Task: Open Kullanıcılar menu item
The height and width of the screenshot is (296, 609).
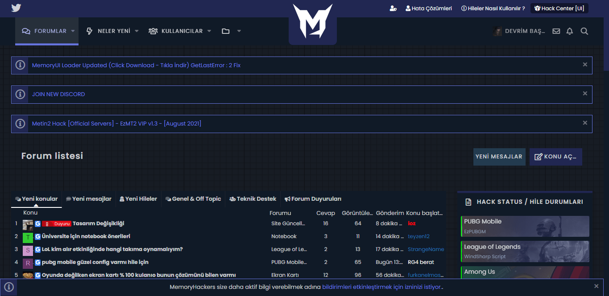Action: point(176,31)
